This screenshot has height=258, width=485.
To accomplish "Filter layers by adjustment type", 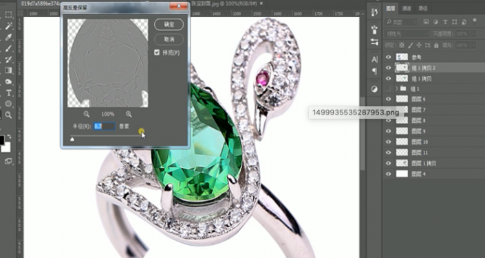I will pos(435,22).
